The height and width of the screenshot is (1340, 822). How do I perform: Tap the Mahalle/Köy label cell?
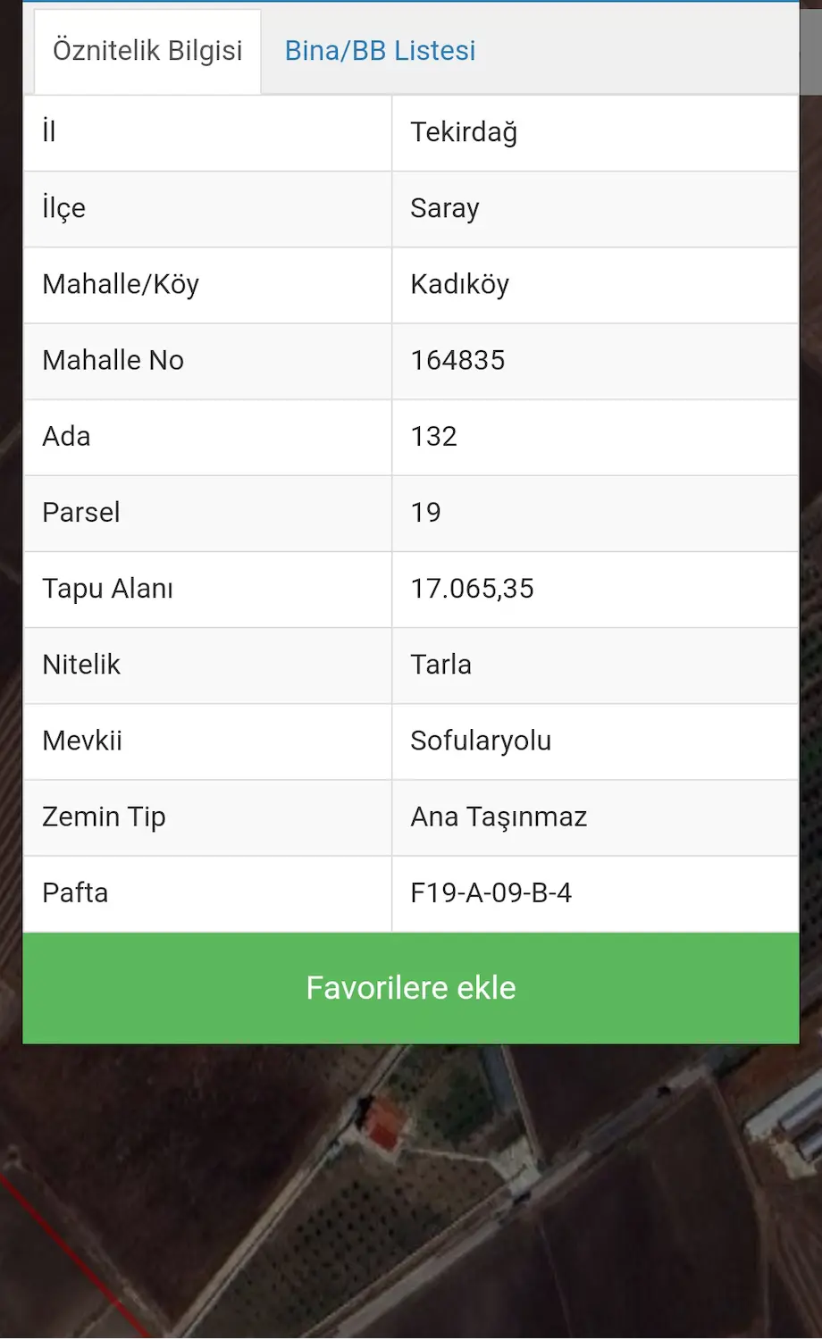click(x=207, y=285)
